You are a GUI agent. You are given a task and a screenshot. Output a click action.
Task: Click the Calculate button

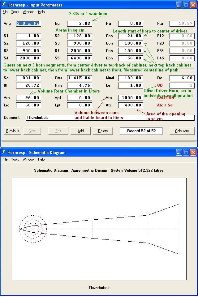pyautogui.click(x=182, y=131)
